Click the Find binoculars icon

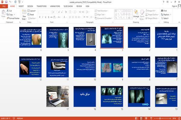tap(162, 11)
